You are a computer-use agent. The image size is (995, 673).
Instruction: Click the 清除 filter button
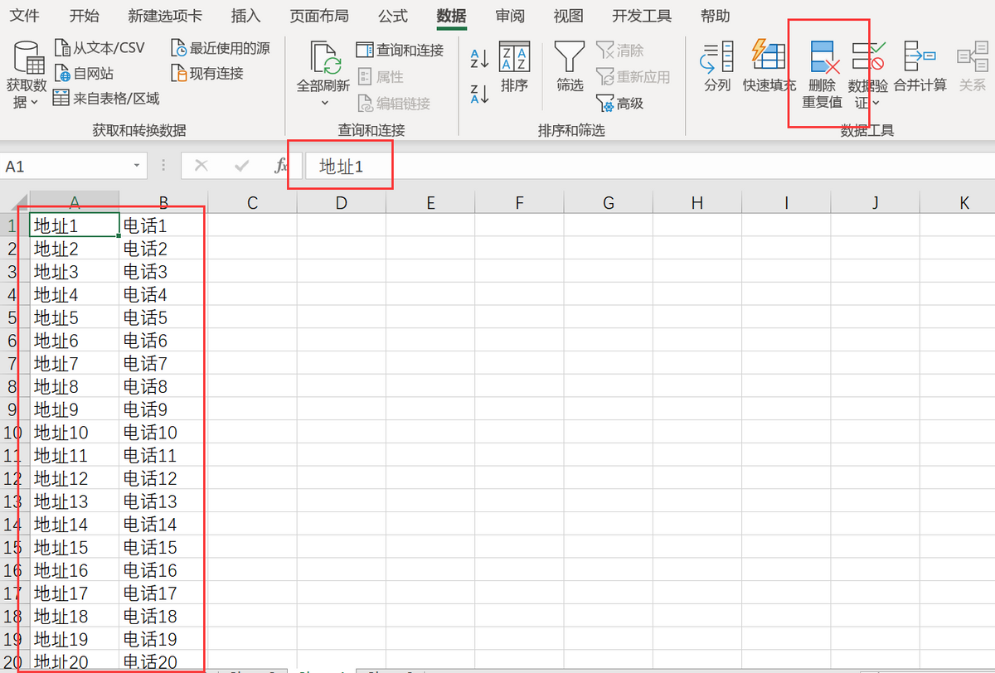[620, 51]
